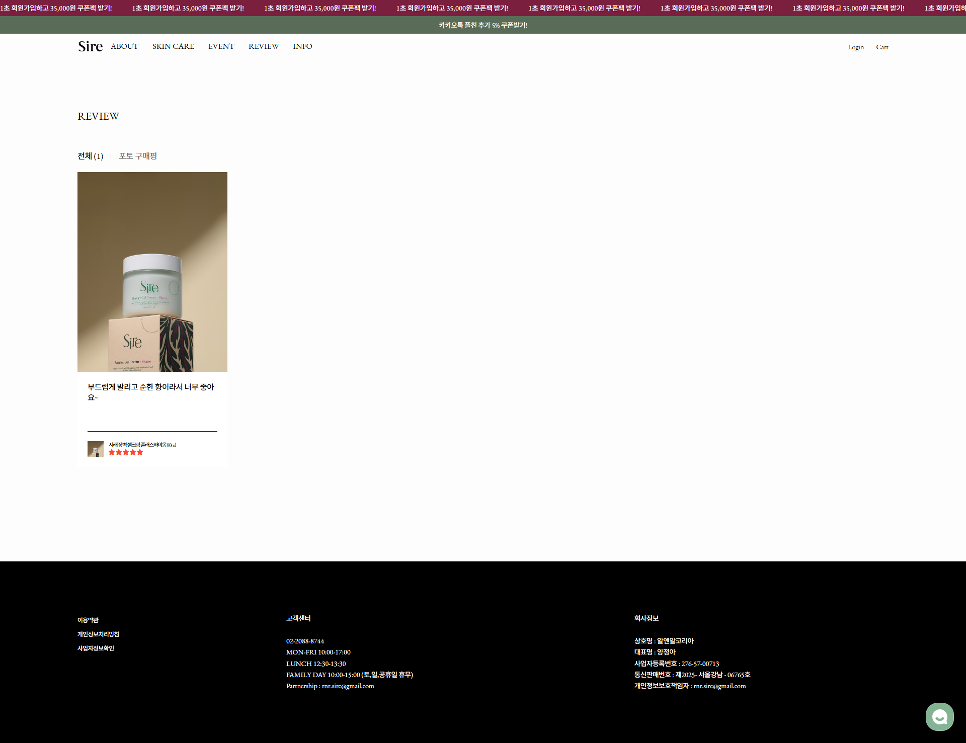Click the MON-FRI 10:00-17:00 line
Image resolution: width=966 pixels, height=743 pixels.
point(318,652)
